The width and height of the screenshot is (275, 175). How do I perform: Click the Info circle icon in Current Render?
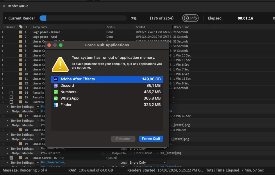tap(186, 18)
